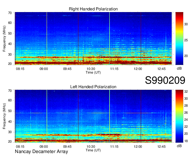Click the 26 tick on the left-handed color bar
Screen dimensions: 191x155
tap(186, 113)
